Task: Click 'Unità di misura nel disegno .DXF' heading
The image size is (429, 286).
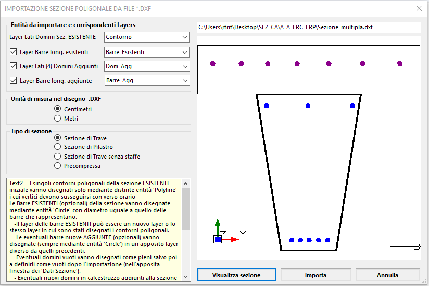Action: pyautogui.click(x=56, y=99)
